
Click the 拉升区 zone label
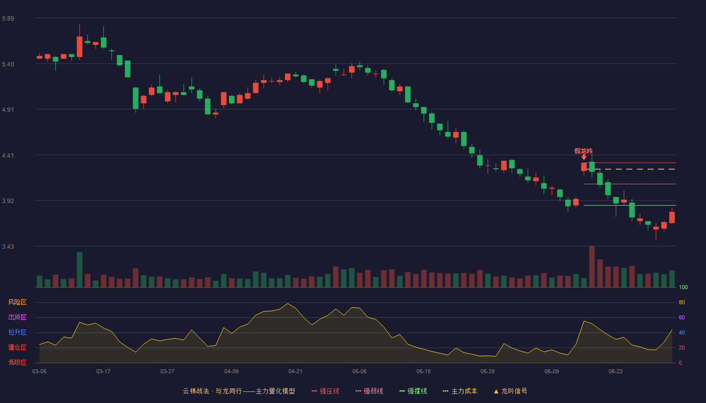tap(17, 332)
